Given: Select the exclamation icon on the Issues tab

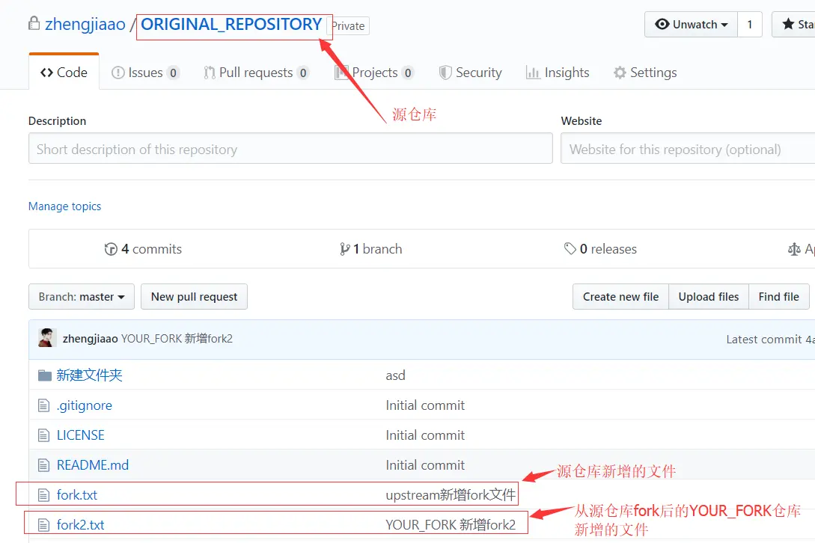Looking at the screenshot, I should pos(117,72).
